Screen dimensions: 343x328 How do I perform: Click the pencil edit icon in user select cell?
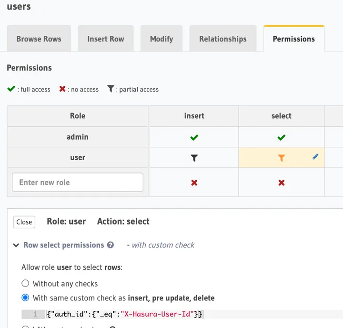pyautogui.click(x=315, y=156)
